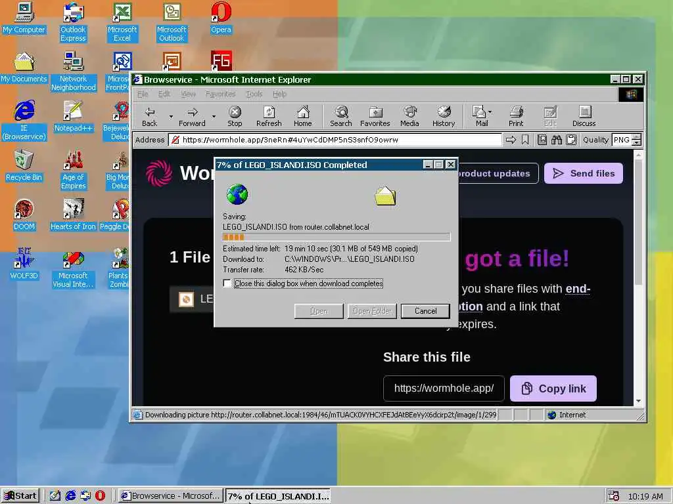Click the Product updates button
The image size is (673, 504).
[498, 173]
